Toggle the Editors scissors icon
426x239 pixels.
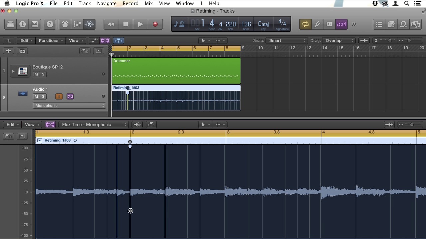(x=89, y=24)
